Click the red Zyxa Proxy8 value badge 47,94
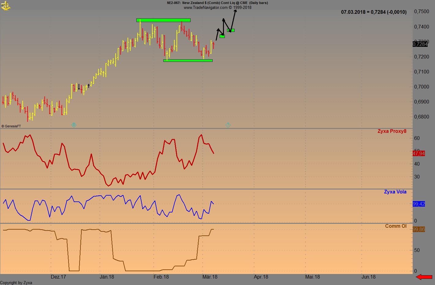 [418, 153]
